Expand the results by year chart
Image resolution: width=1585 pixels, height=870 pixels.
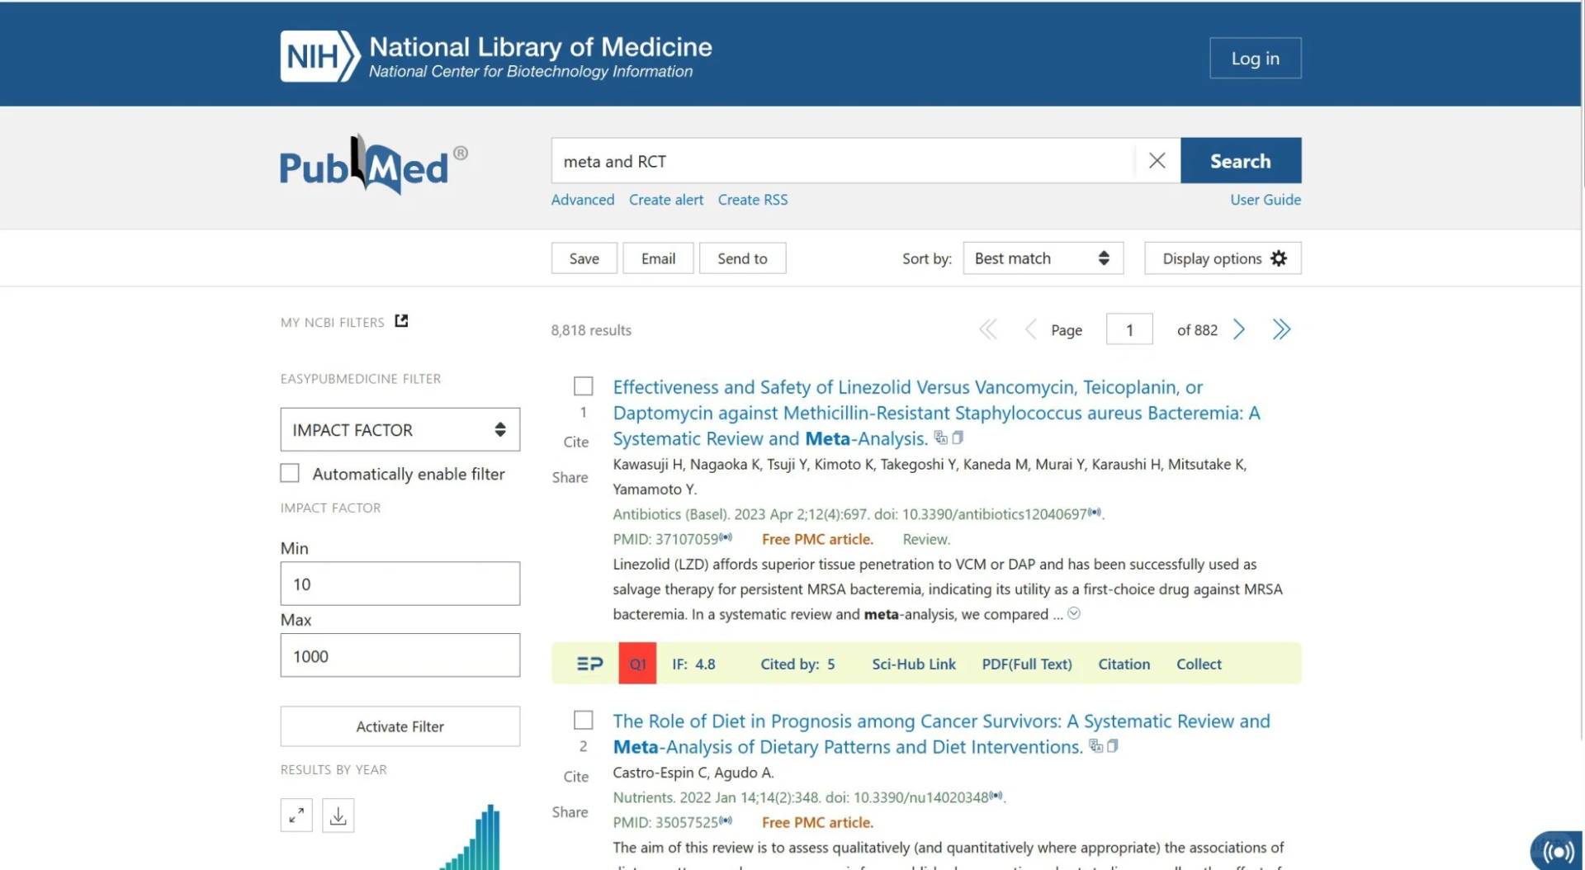pyautogui.click(x=296, y=816)
